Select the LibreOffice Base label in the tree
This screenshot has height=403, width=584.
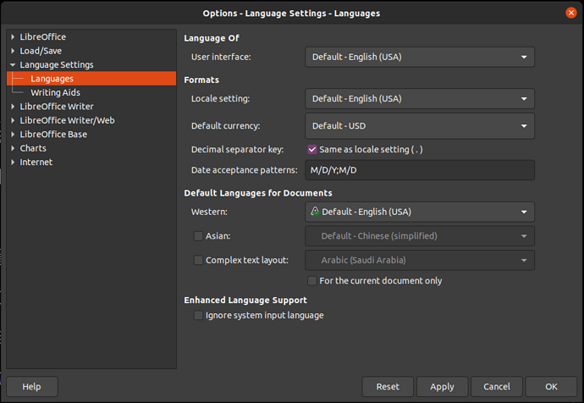(x=53, y=134)
